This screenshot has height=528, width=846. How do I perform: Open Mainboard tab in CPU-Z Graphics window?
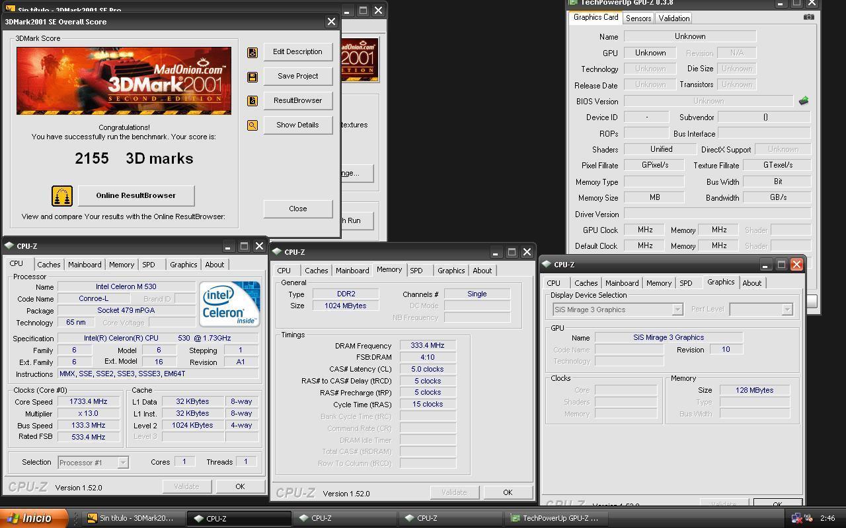click(622, 283)
